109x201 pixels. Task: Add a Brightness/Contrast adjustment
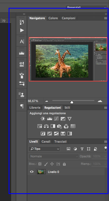[x=43, y=119]
